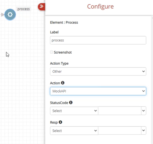Show info tooltip next to Resp

click(60, 122)
